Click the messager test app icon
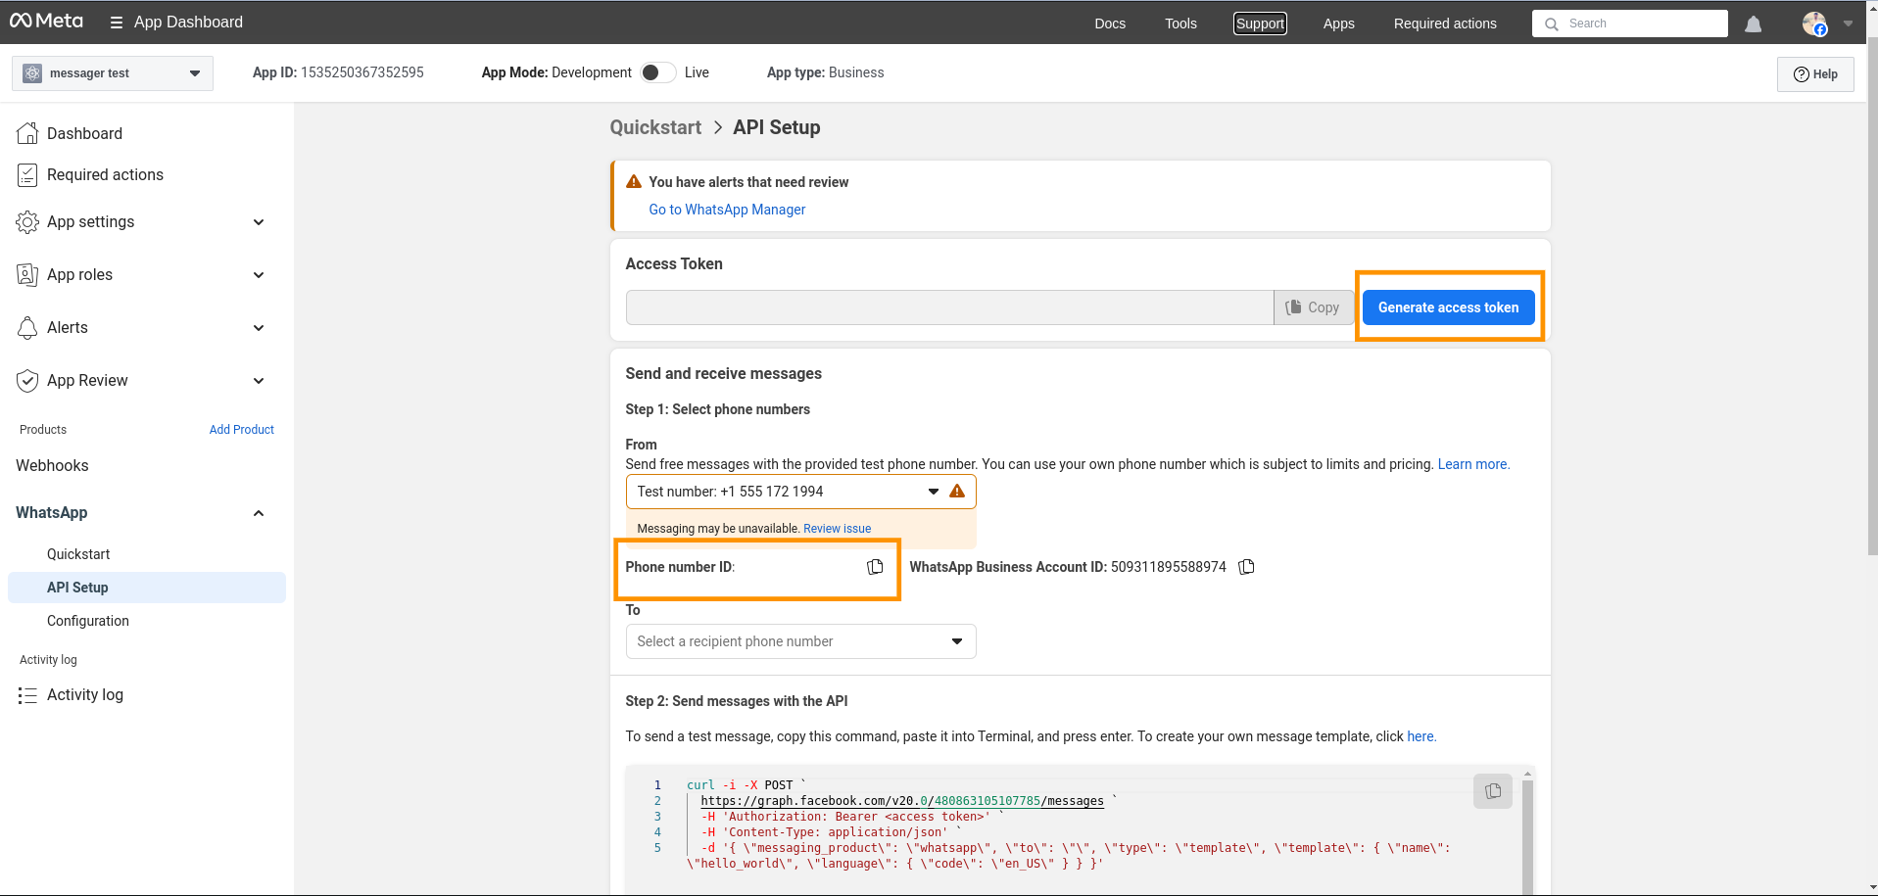 32,73
